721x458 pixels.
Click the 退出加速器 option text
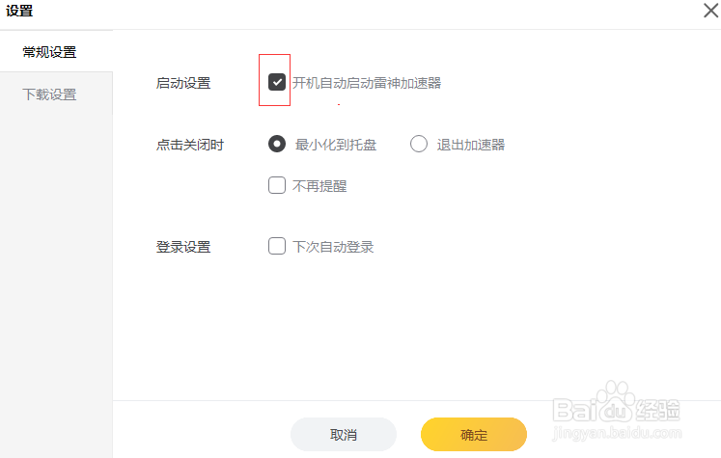(471, 145)
